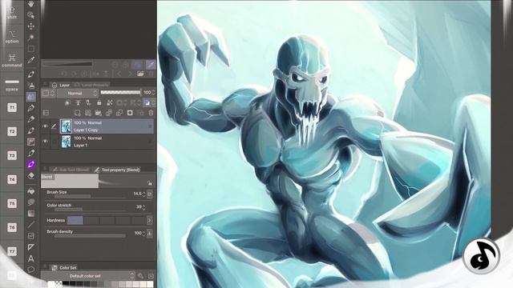Select the Move layer tool

pos(30,26)
